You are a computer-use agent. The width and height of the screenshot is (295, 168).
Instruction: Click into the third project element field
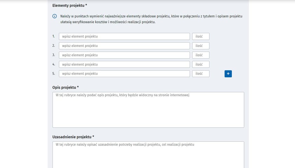(x=124, y=55)
